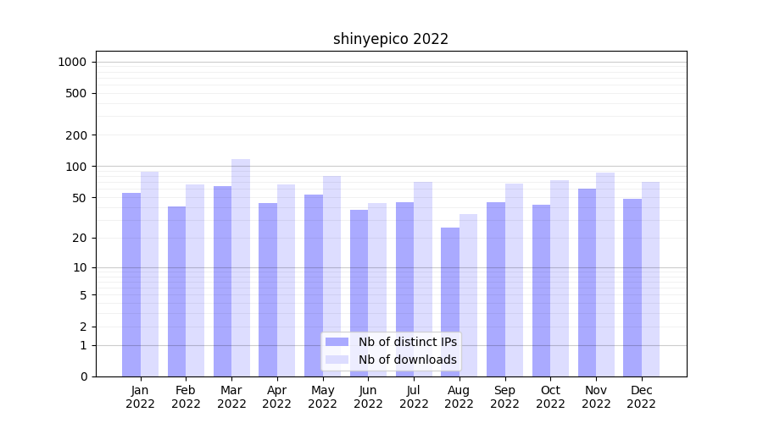
Task: Click the Dec 2022 distinct IPs bar
Action: (x=632, y=288)
